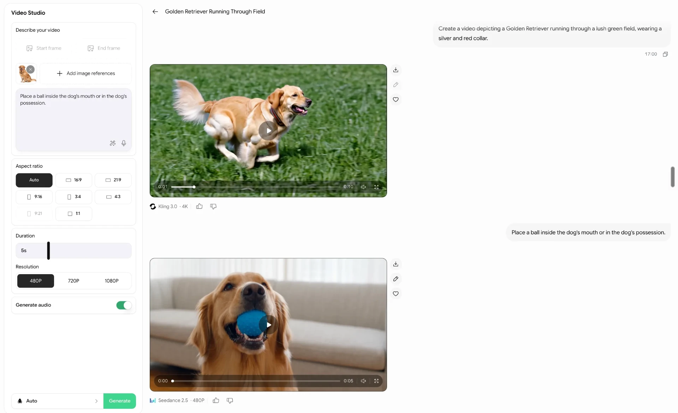Edit the Seedance 2.5 video with the pencil icon
Image resolution: width=678 pixels, height=413 pixels.
coord(395,279)
